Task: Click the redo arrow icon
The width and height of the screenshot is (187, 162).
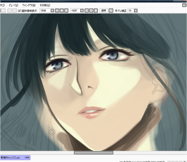Action: pos(3,11)
